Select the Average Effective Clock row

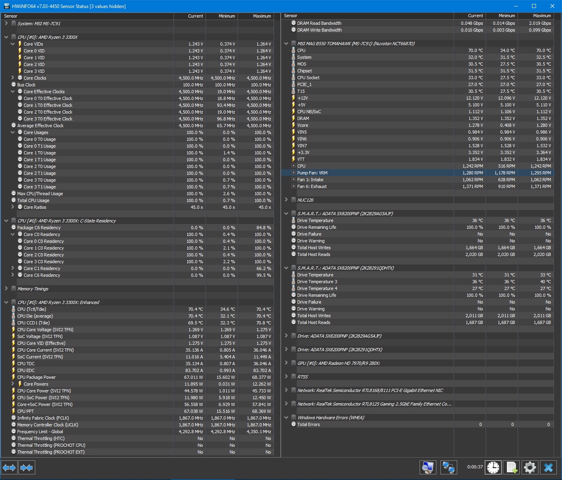click(138, 126)
